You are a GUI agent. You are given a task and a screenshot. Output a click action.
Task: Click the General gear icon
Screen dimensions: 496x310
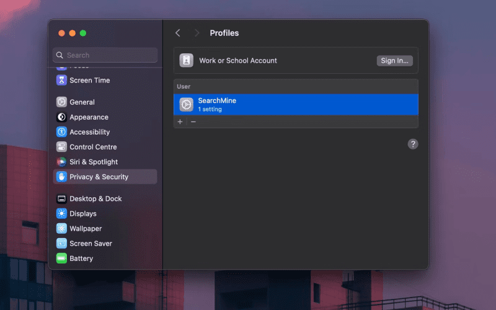[61, 102]
